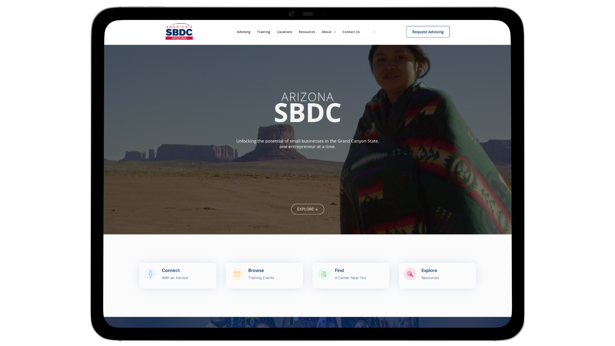Open Contact Us from the navbar
Viewport: 615px width, 346px height.
tap(351, 32)
